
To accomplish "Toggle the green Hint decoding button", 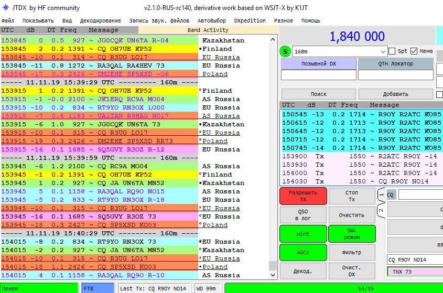I will coord(303,234).
